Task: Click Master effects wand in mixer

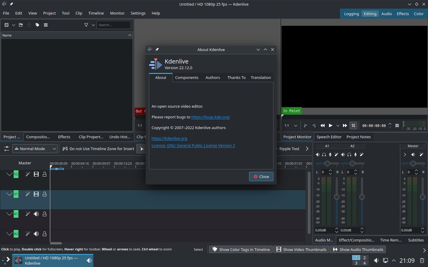Action: 421,155
